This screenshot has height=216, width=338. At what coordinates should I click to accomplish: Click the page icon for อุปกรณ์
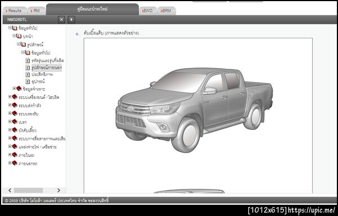(x=28, y=82)
